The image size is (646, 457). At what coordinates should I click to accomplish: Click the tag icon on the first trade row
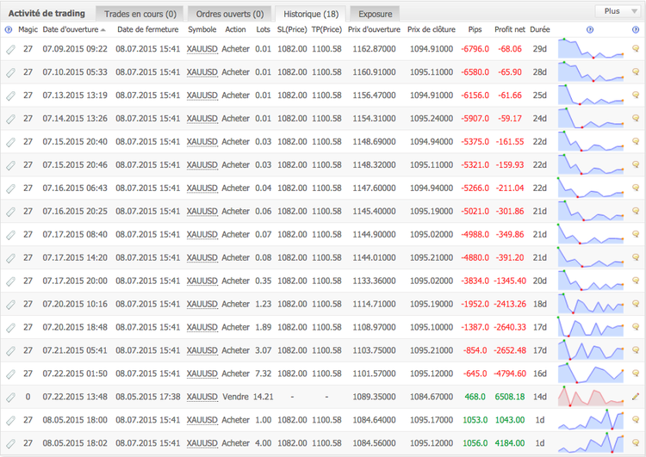tap(9, 49)
